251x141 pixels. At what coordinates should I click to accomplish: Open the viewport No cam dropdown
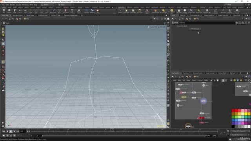[x=162, y=27]
